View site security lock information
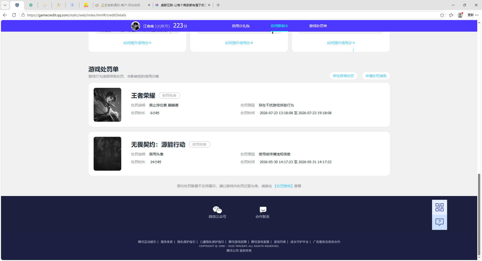The image size is (482, 261). pos(23,15)
